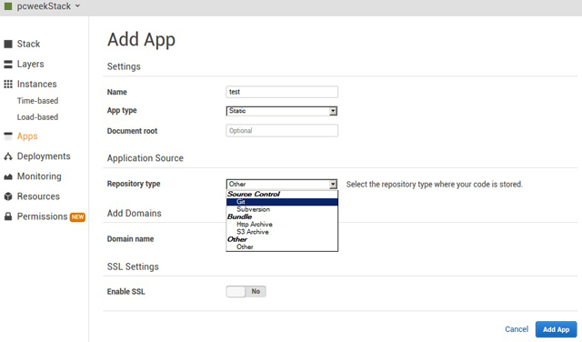
Task: Click the Apps icon in sidebar
Action: [x=8, y=136]
